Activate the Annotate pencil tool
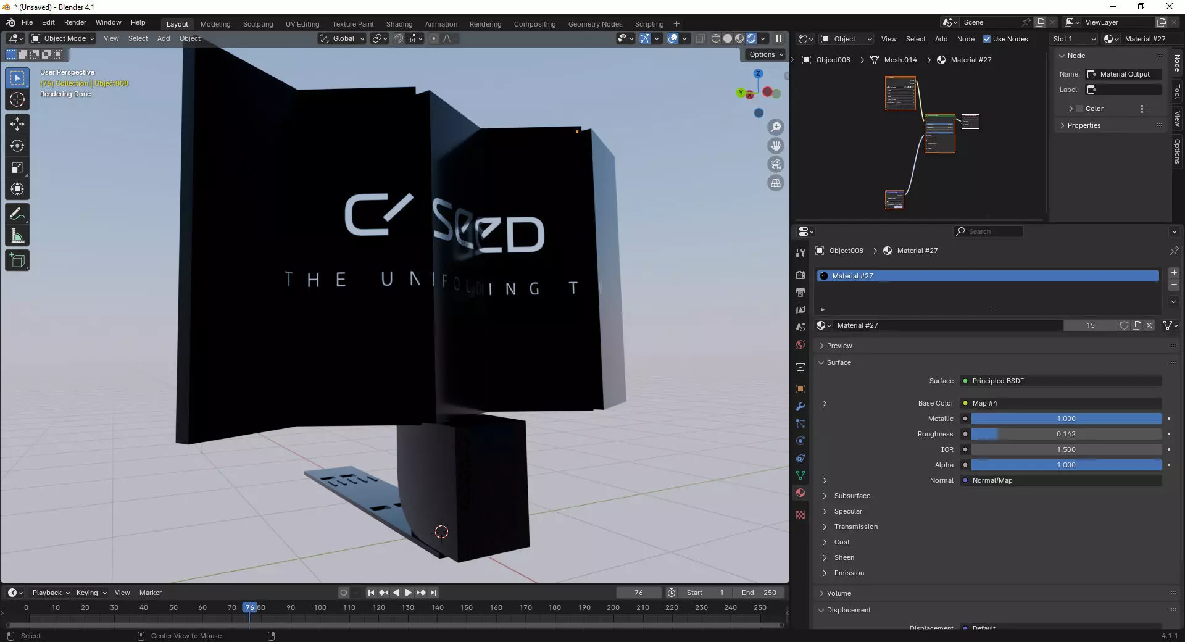1185x642 pixels. click(17, 214)
